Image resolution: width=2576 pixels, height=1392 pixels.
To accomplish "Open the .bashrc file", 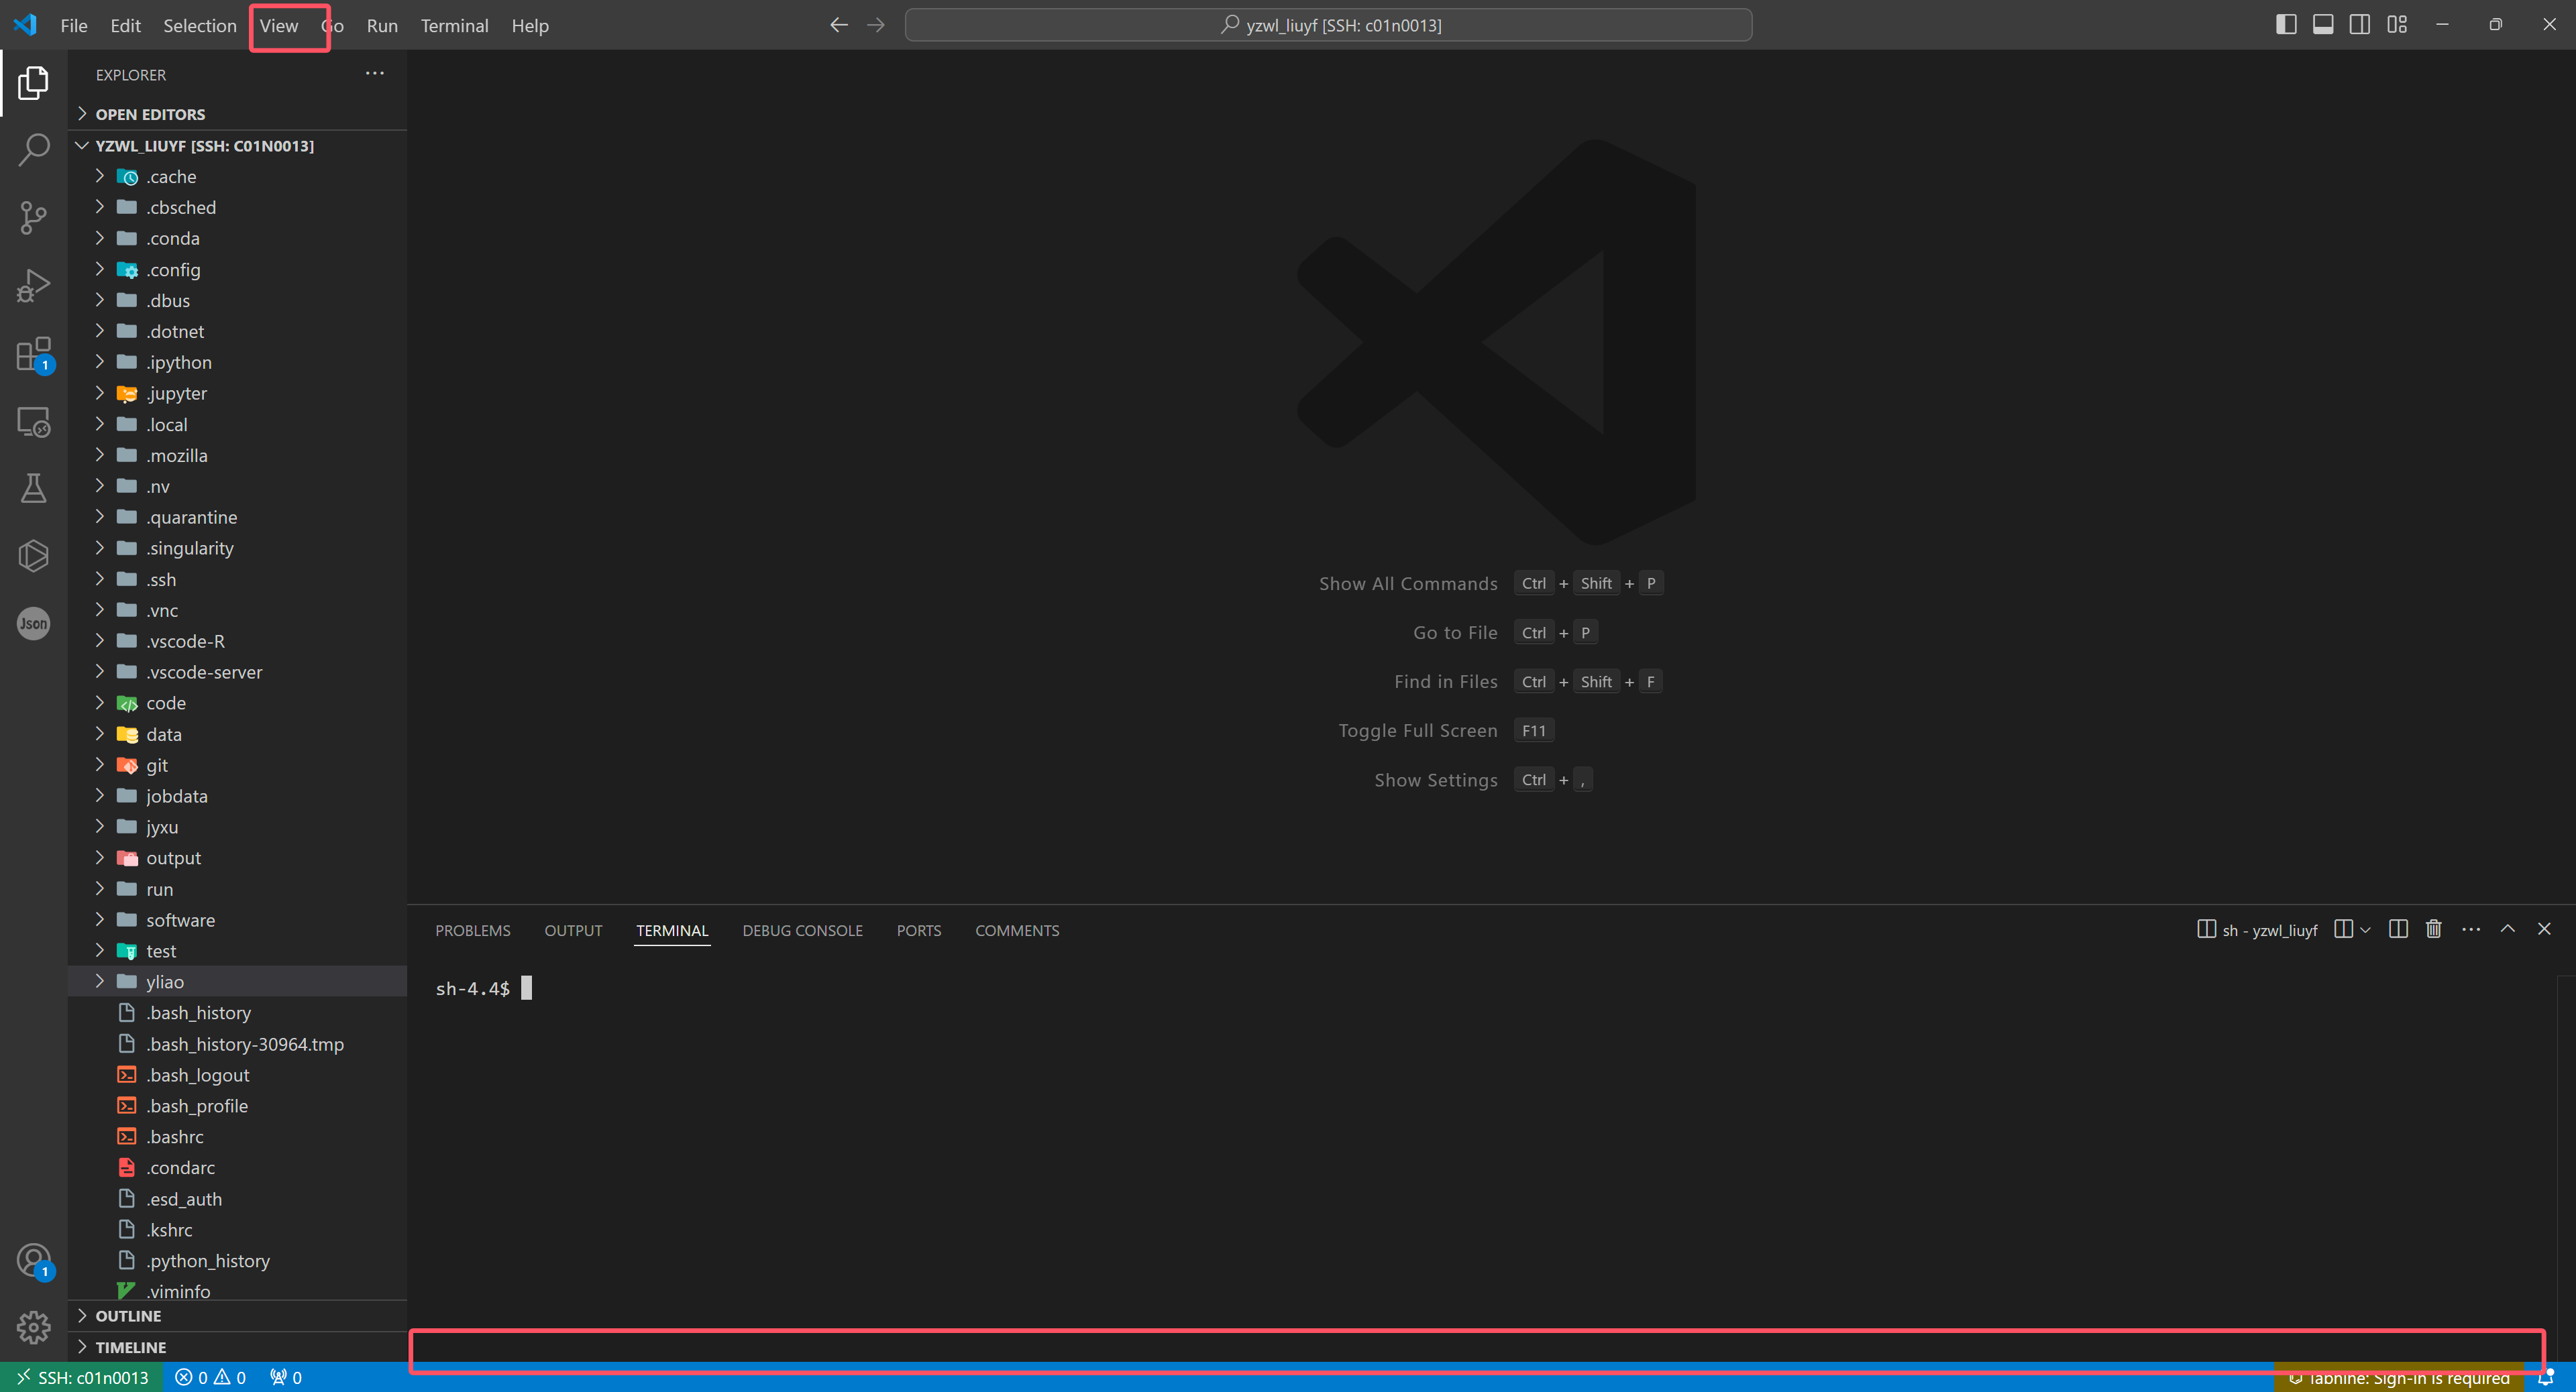I will (x=175, y=1136).
